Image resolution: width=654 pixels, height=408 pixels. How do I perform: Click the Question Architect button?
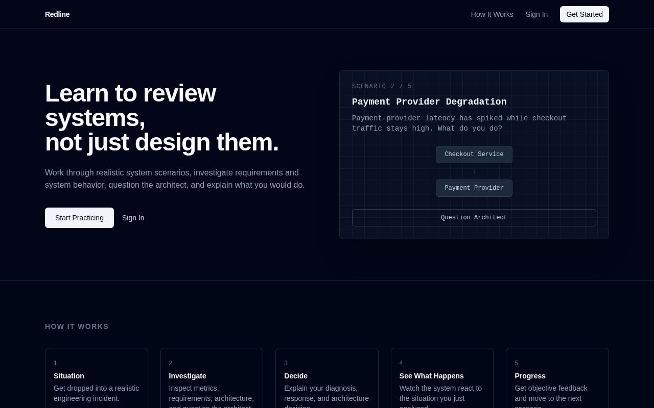click(x=474, y=218)
